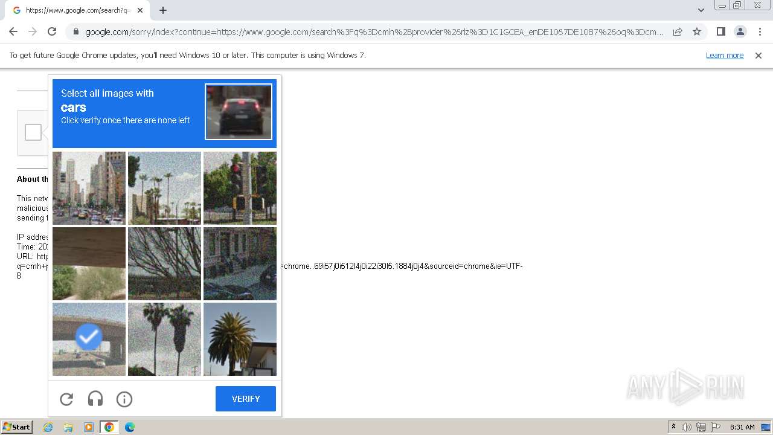
Task: Switch to audio captcha challenge
Action: coord(95,399)
